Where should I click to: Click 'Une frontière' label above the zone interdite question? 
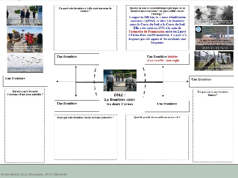click(x=15, y=78)
